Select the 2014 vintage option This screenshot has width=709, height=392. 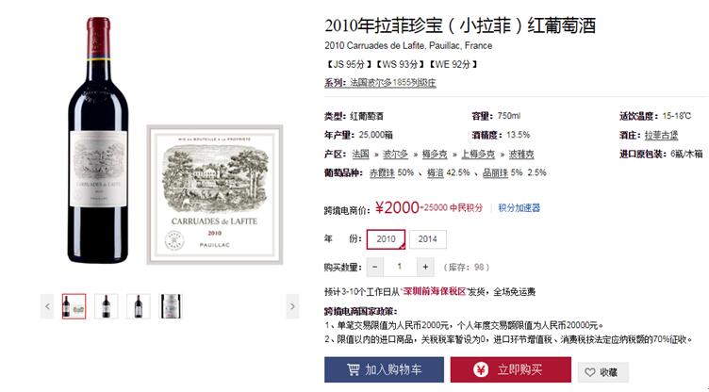click(428, 239)
